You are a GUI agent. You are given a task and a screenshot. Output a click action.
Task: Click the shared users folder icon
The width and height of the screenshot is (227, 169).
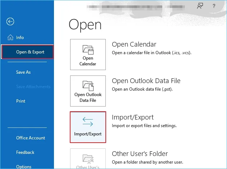click(88, 159)
